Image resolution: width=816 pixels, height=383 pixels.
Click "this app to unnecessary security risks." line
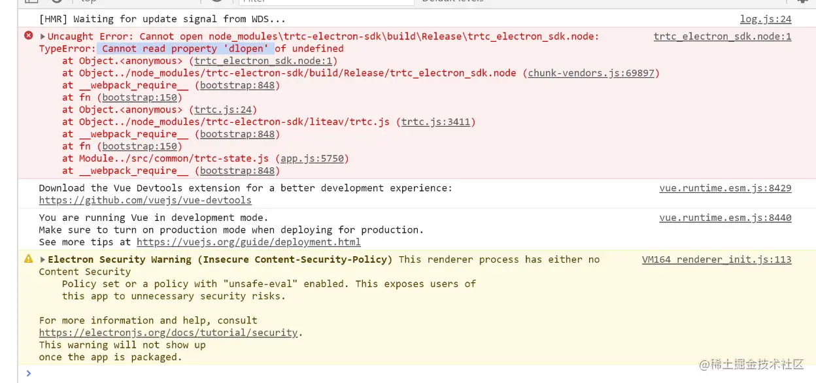click(x=174, y=296)
